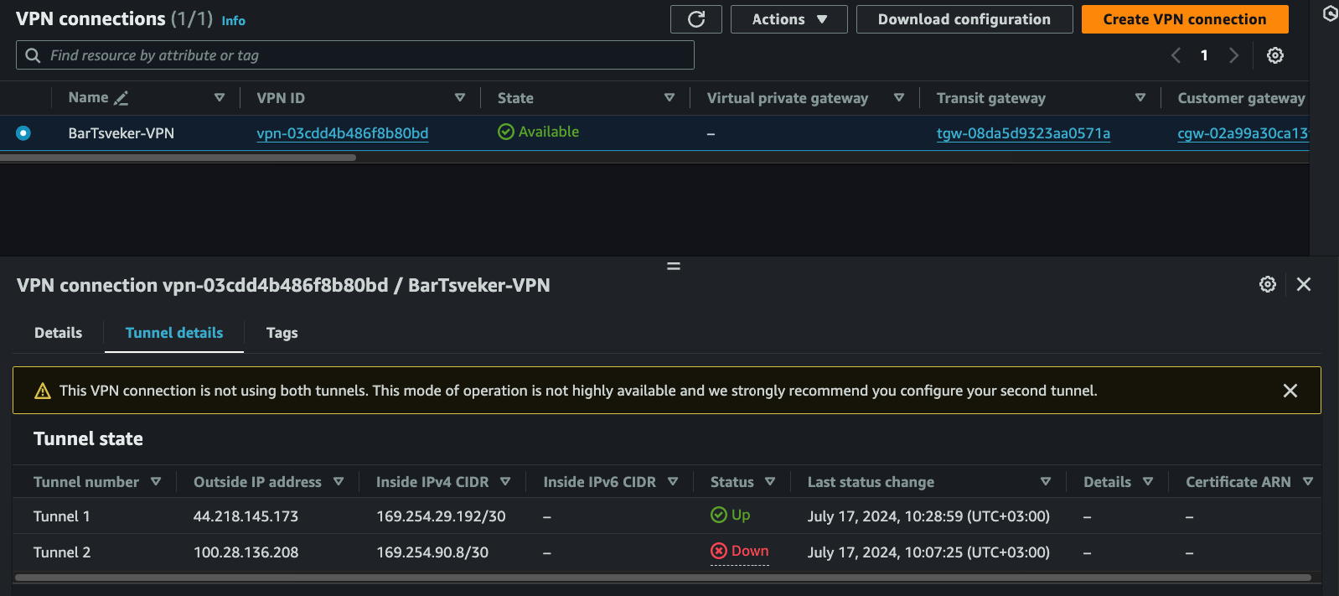Open the vpn-03cdd4b486f8b80bd link

click(x=342, y=133)
